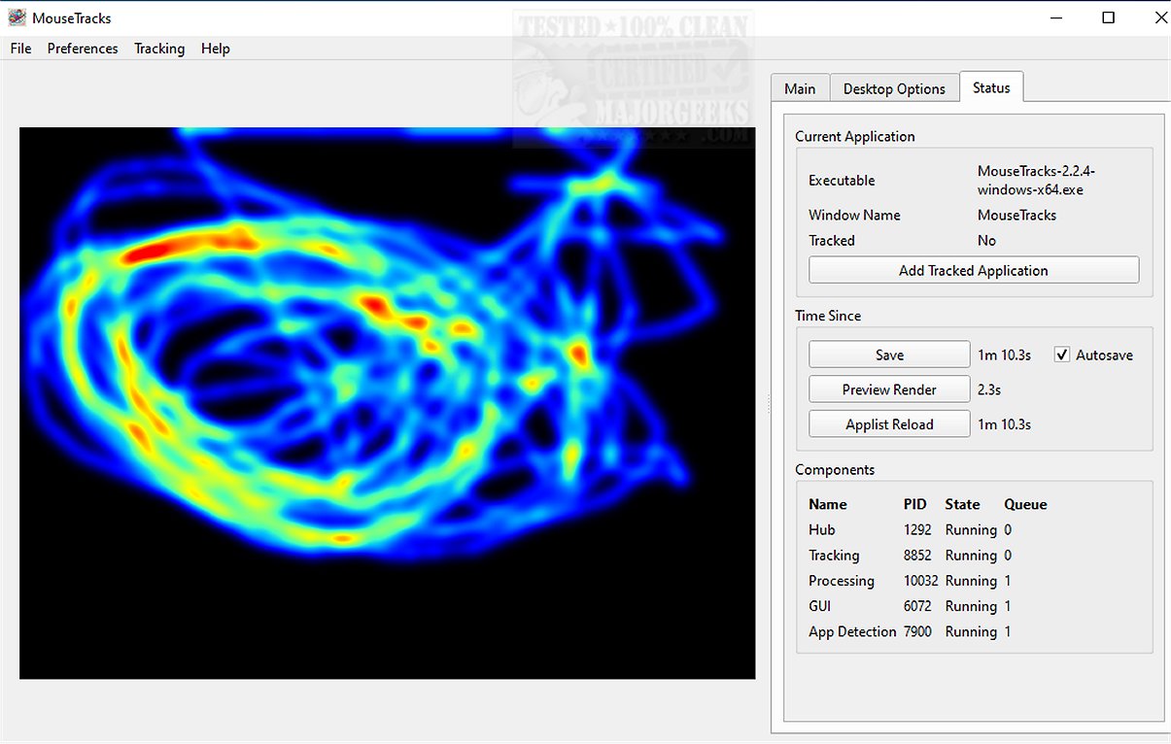Click Add Tracked Application button
The image size is (1171, 744).
coord(974,271)
